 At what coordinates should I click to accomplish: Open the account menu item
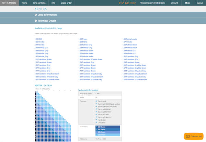click(174, 3)
